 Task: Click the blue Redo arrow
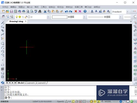(x=71, y=11)
